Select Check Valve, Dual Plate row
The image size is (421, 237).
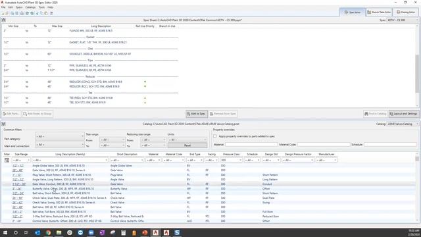click(x=208, y=197)
